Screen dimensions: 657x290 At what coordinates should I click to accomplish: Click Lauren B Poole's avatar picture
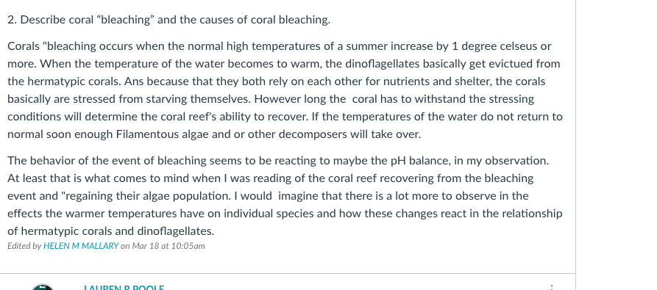pyautogui.click(x=43, y=286)
